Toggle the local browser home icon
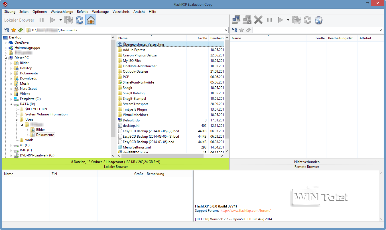The image size is (386, 230). click(x=91, y=20)
